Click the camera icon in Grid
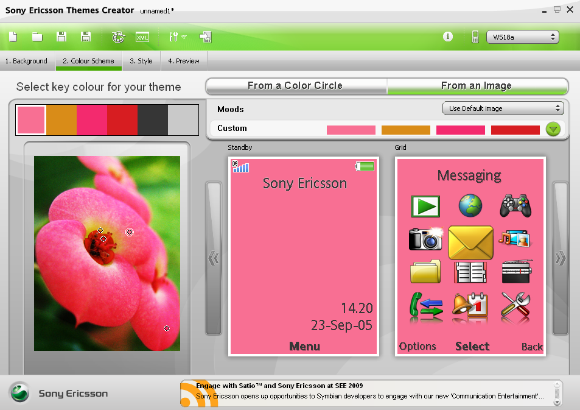Image resolution: width=580 pixels, height=410 pixels. (x=426, y=239)
